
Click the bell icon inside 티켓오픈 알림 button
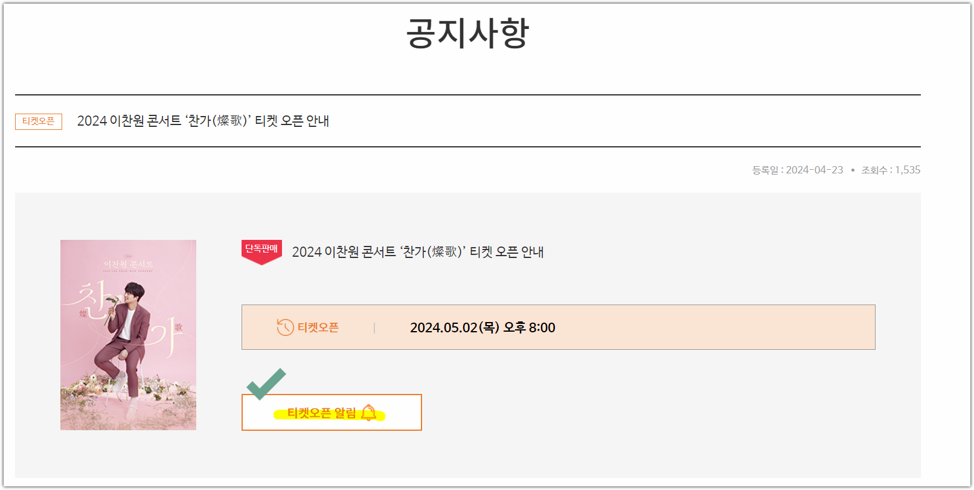370,413
